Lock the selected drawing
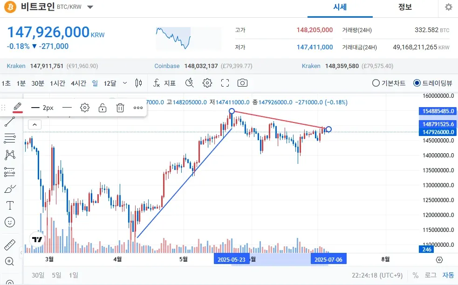Screen dimensions: 458x285 (x=103, y=108)
